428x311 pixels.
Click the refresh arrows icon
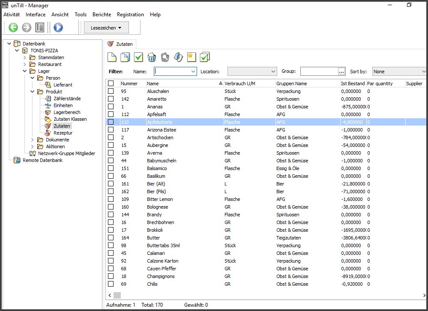(x=178, y=57)
